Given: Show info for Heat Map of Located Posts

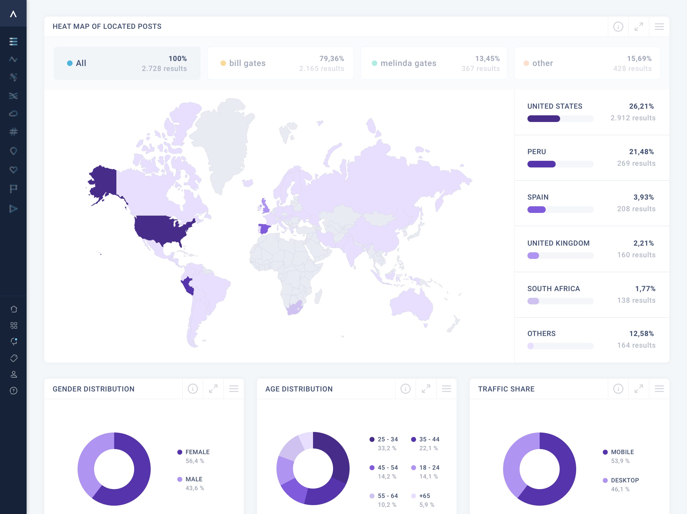Looking at the screenshot, I should coord(618,27).
